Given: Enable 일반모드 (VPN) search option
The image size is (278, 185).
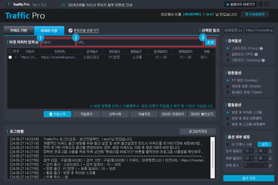Looking at the screenshot, I should [x=228, y=54].
